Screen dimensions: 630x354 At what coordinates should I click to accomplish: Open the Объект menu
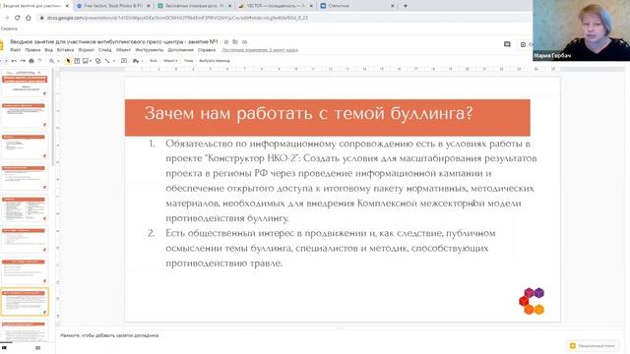123,50
